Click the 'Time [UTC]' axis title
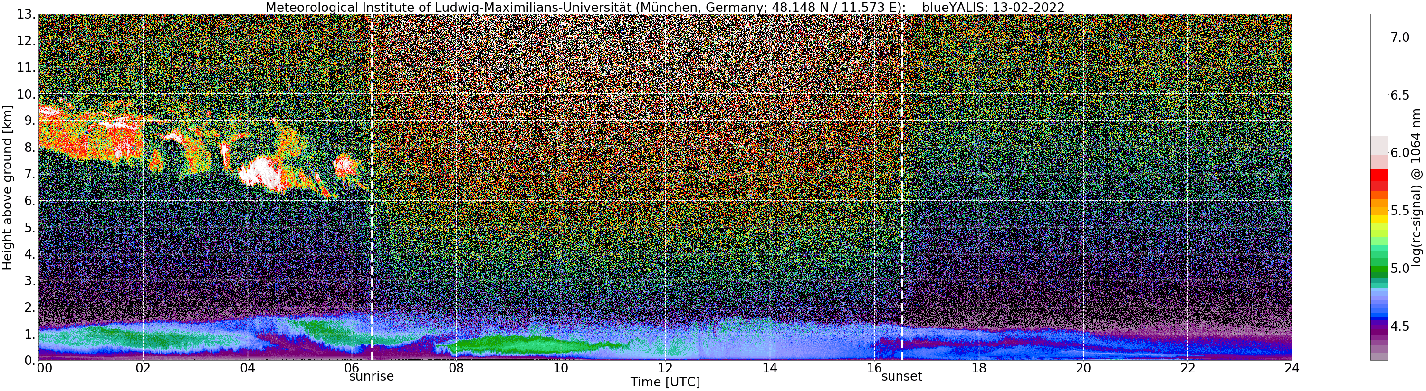Viewport: 1426px width, 391px height. (x=665, y=382)
